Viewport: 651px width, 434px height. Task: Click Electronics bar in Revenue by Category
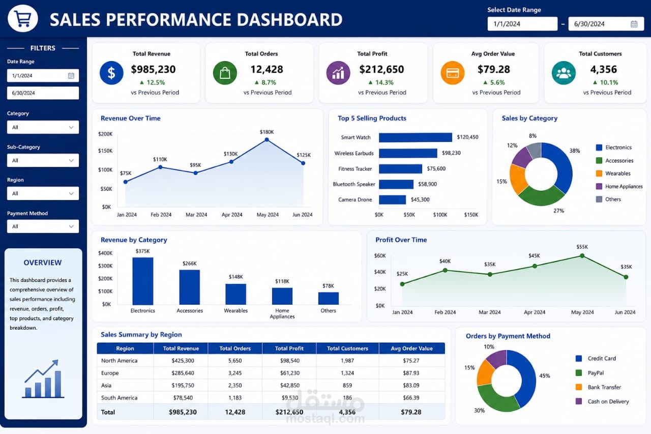(x=143, y=281)
